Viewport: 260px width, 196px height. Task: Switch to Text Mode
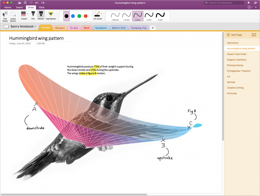(x=5, y=16)
